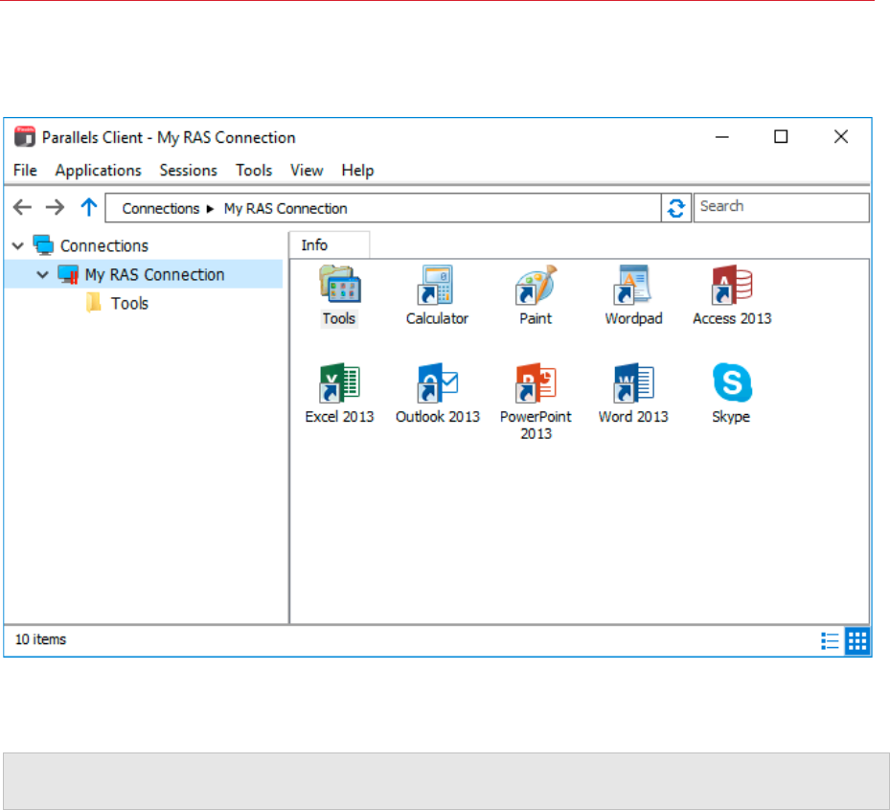Close the Parallels Client window
This screenshot has width=890, height=810.
(841, 137)
